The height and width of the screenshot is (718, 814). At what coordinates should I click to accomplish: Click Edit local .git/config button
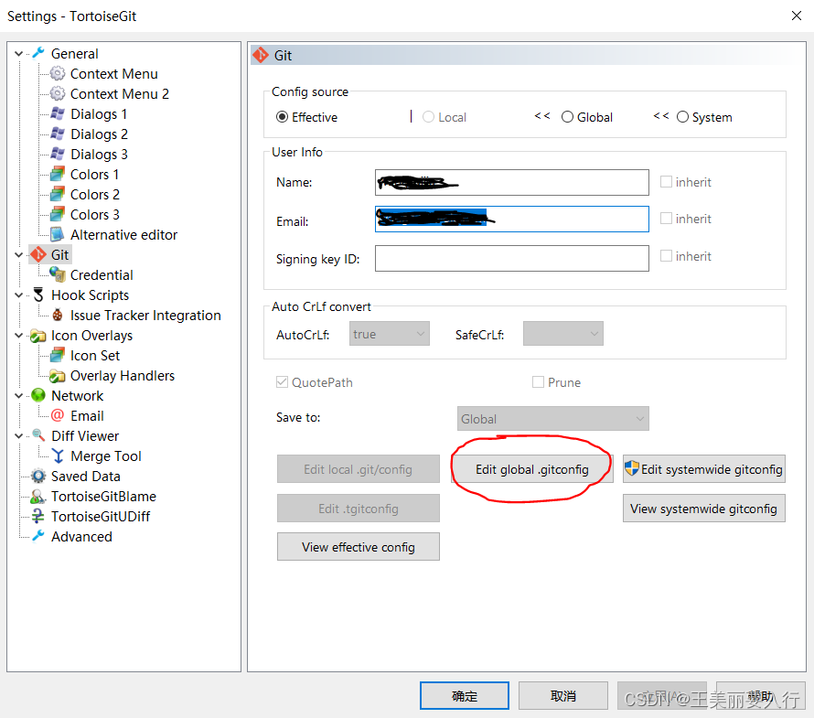point(359,469)
